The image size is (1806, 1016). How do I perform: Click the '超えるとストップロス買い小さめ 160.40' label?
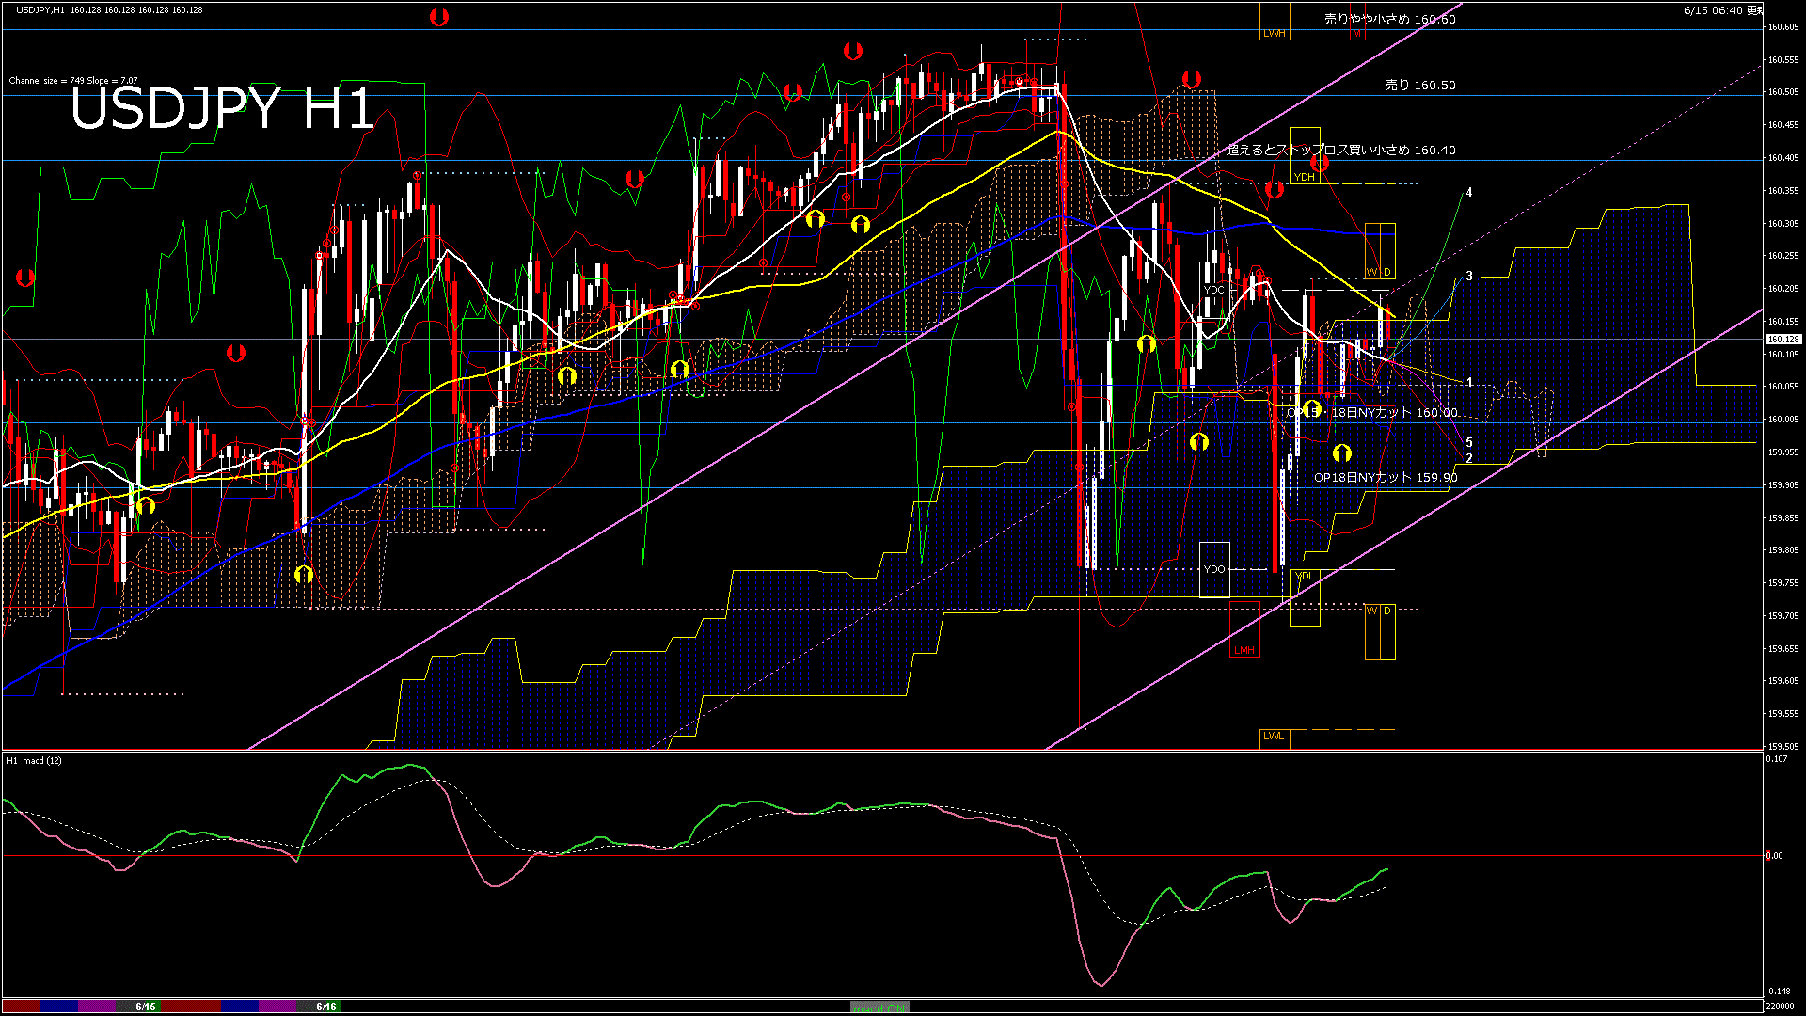click(1341, 150)
